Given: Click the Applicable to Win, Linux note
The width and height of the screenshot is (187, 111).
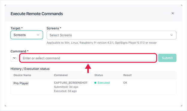Looking at the screenshot, I should pyautogui.click(x=102, y=43).
